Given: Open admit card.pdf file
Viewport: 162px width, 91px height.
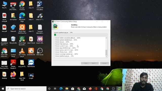Looking at the screenshot, I should [x=4, y=17].
